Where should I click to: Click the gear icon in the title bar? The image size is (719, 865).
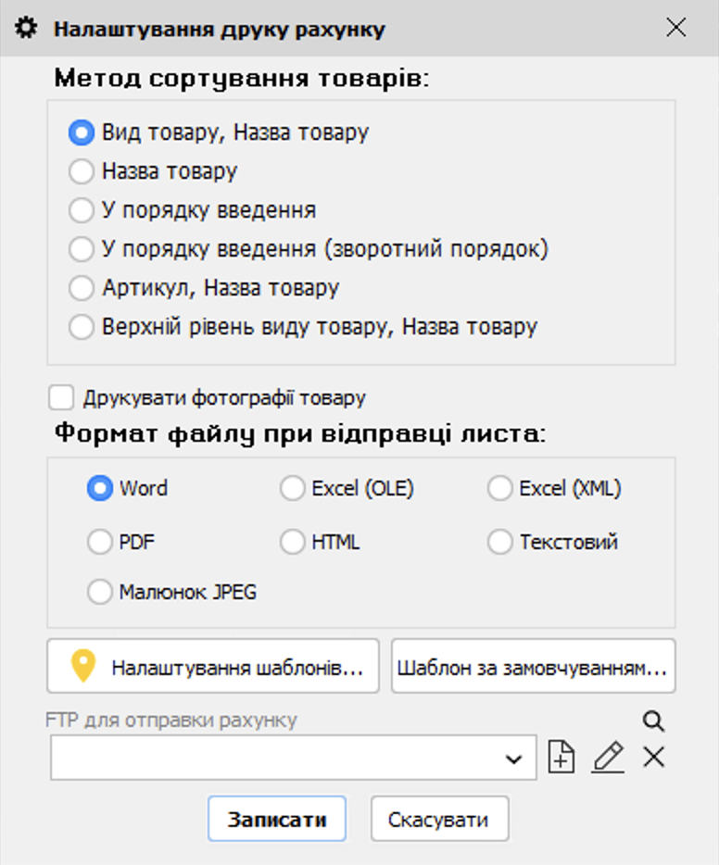click(26, 28)
